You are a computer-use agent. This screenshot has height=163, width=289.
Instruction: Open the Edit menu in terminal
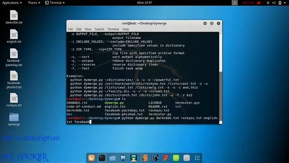(x=79, y=29)
